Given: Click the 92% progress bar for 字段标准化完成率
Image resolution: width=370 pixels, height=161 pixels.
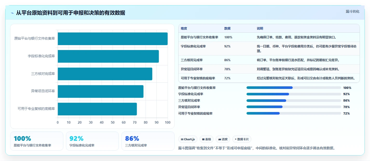Looking at the screenshot, I should point(294,94).
